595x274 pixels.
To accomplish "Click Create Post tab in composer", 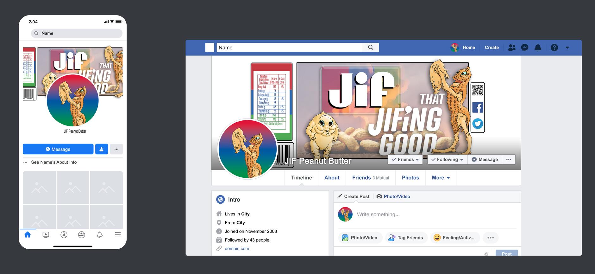I will pos(353,196).
